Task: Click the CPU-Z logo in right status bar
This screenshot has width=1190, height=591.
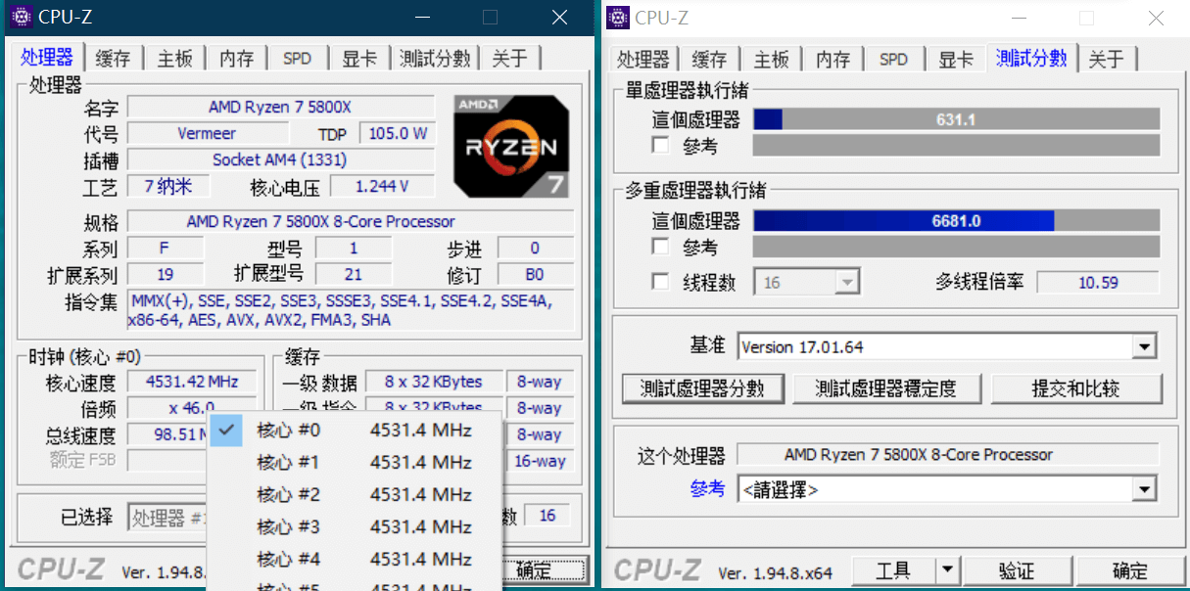Action: pos(656,568)
